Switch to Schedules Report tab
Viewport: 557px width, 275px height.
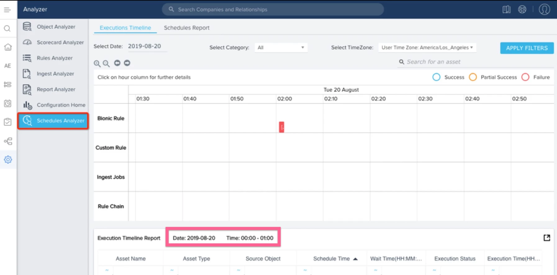tap(187, 28)
